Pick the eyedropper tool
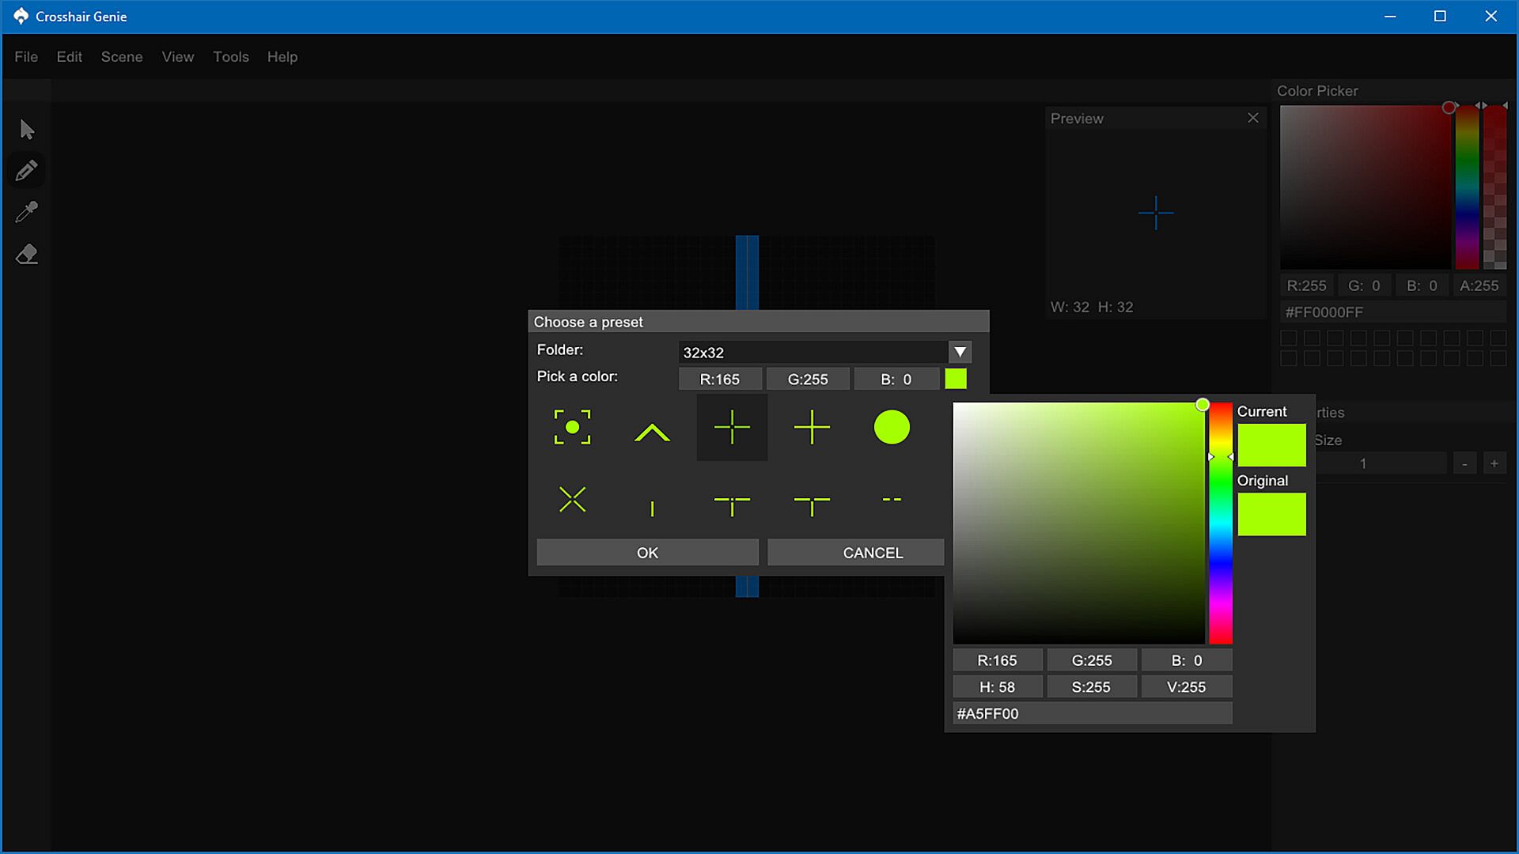Image resolution: width=1519 pixels, height=854 pixels. (x=27, y=212)
